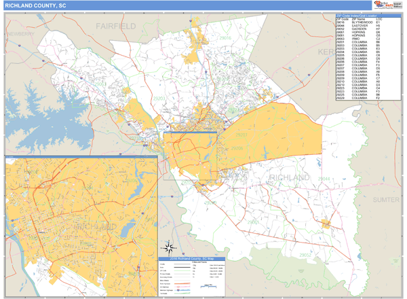
Task: Click the small orange town area near ZIP 29061
Action: click(326, 224)
